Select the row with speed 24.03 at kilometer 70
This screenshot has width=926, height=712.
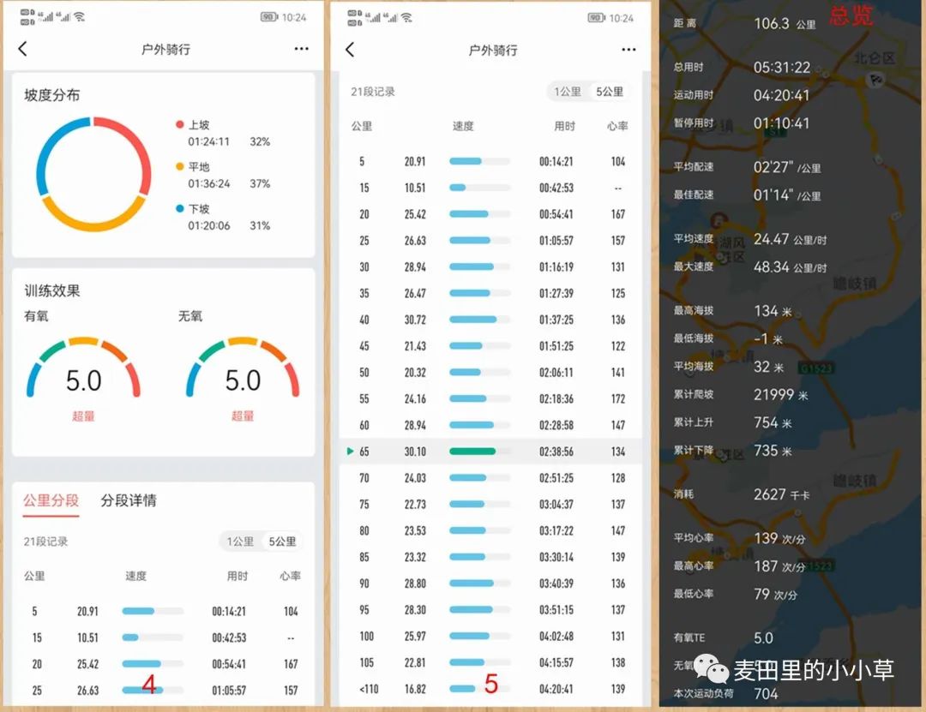tap(490, 477)
